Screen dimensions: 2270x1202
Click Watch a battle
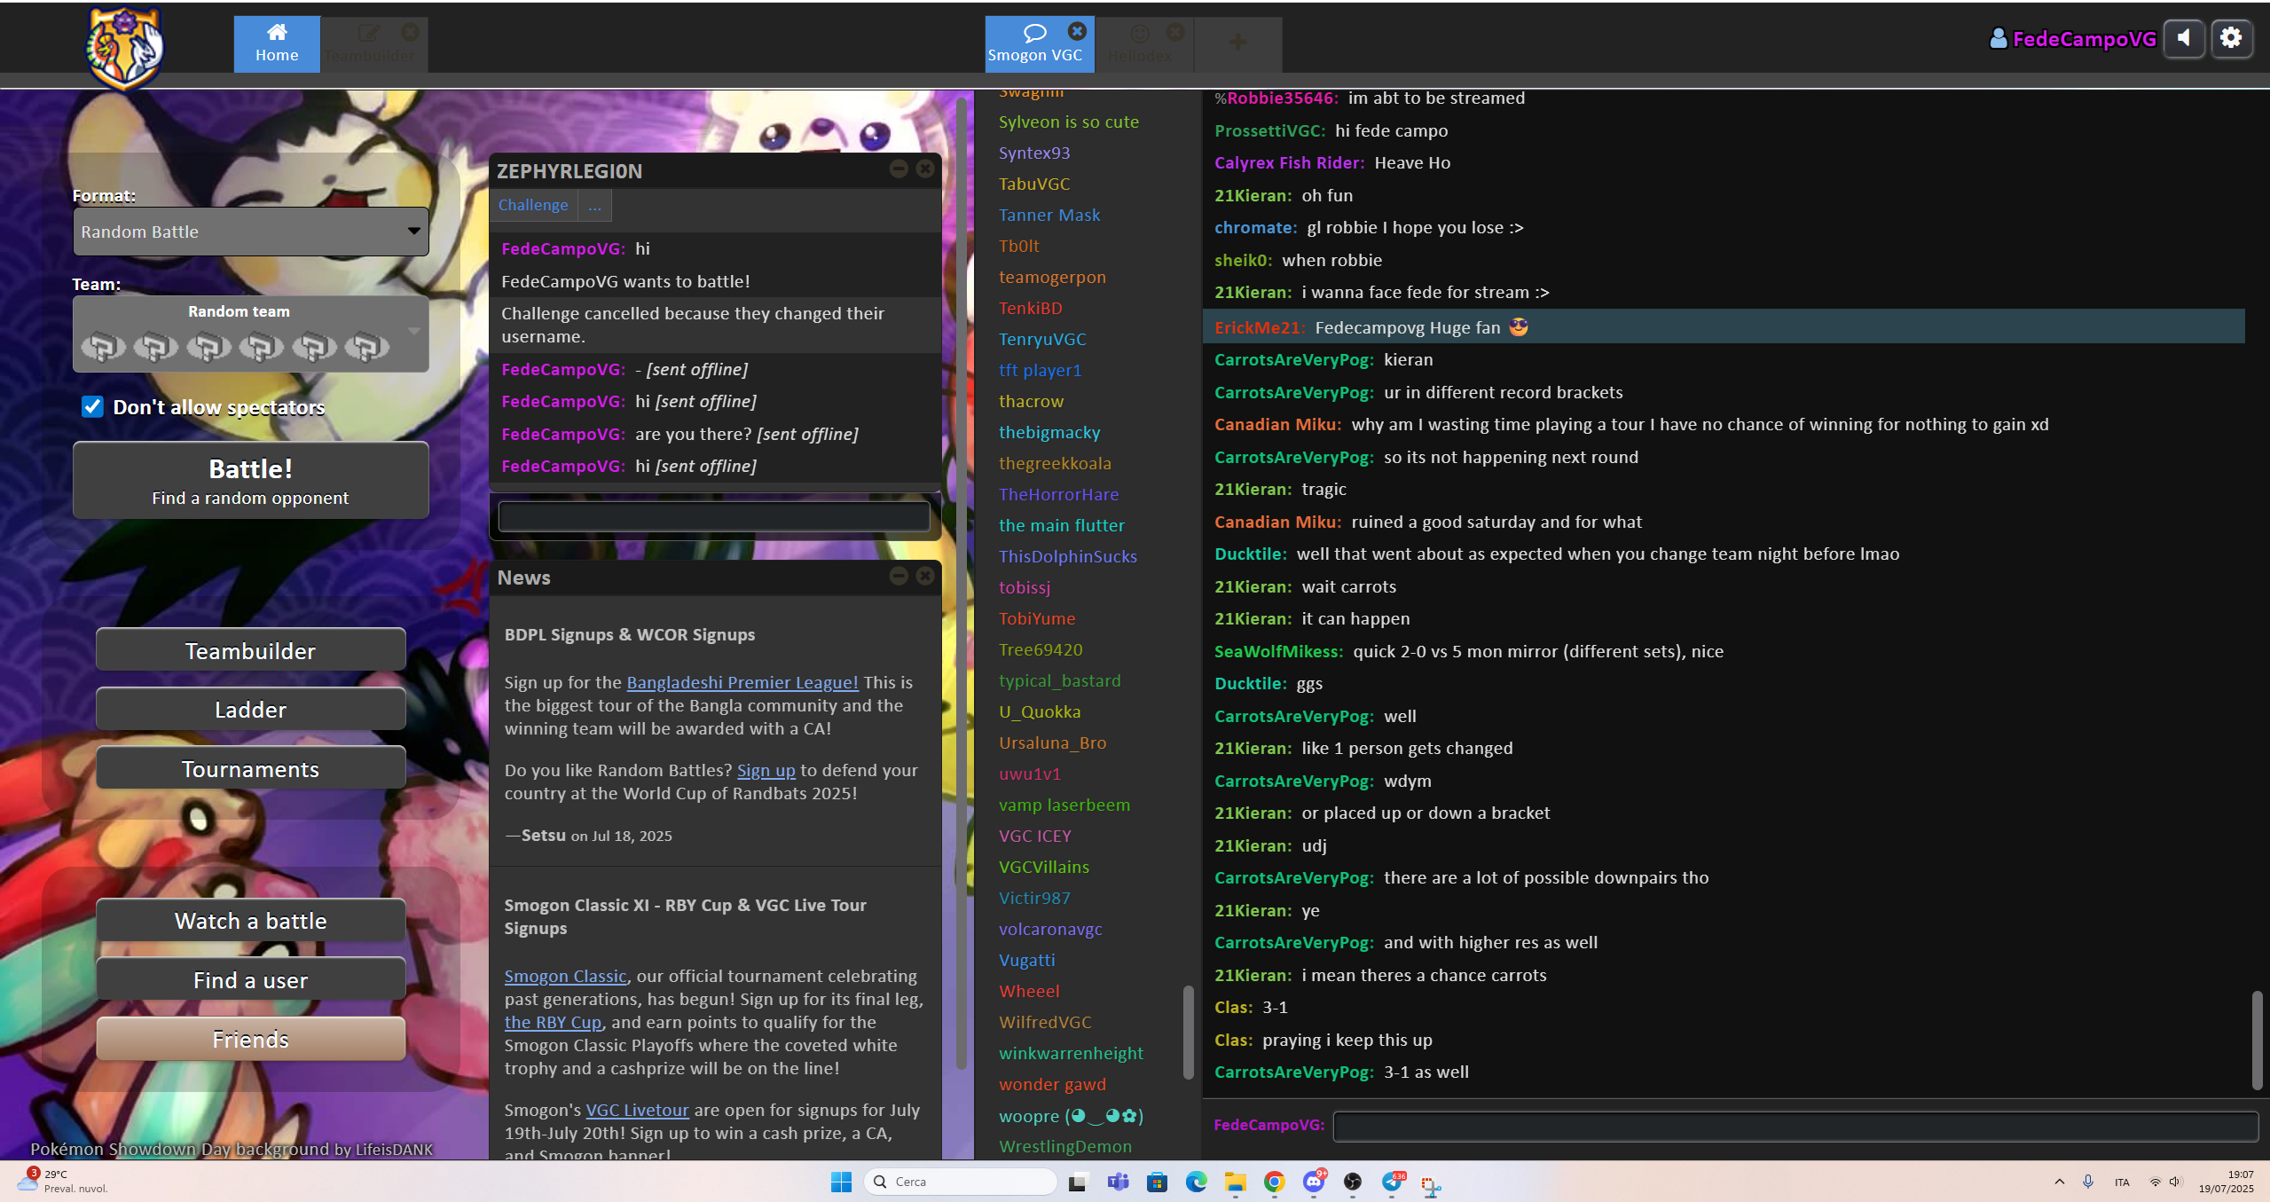tap(251, 920)
